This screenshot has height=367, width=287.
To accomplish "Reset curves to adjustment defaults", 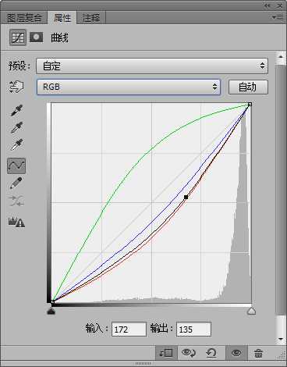I will coord(211,353).
